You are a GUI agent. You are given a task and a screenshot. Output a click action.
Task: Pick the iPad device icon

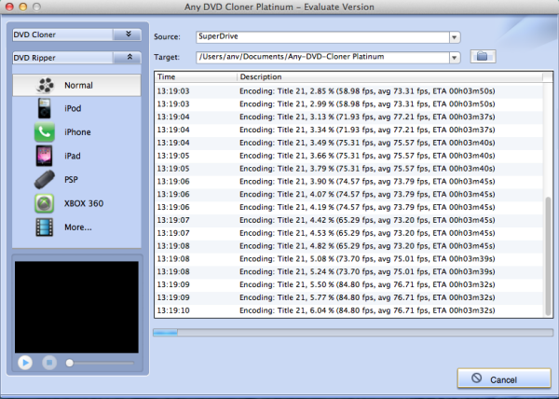point(44,156)
